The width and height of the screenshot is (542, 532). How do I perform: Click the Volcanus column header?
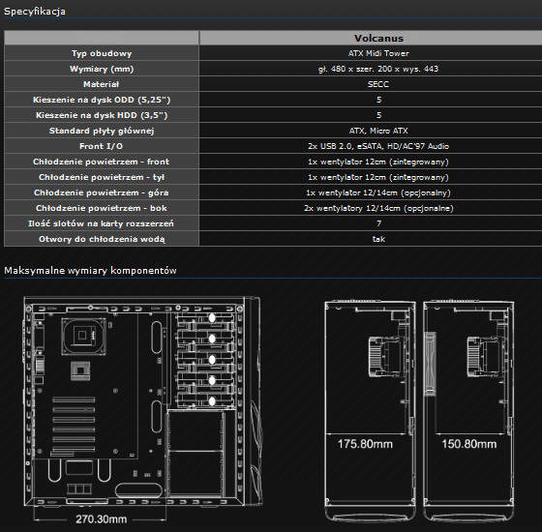(x=378, y=38)
